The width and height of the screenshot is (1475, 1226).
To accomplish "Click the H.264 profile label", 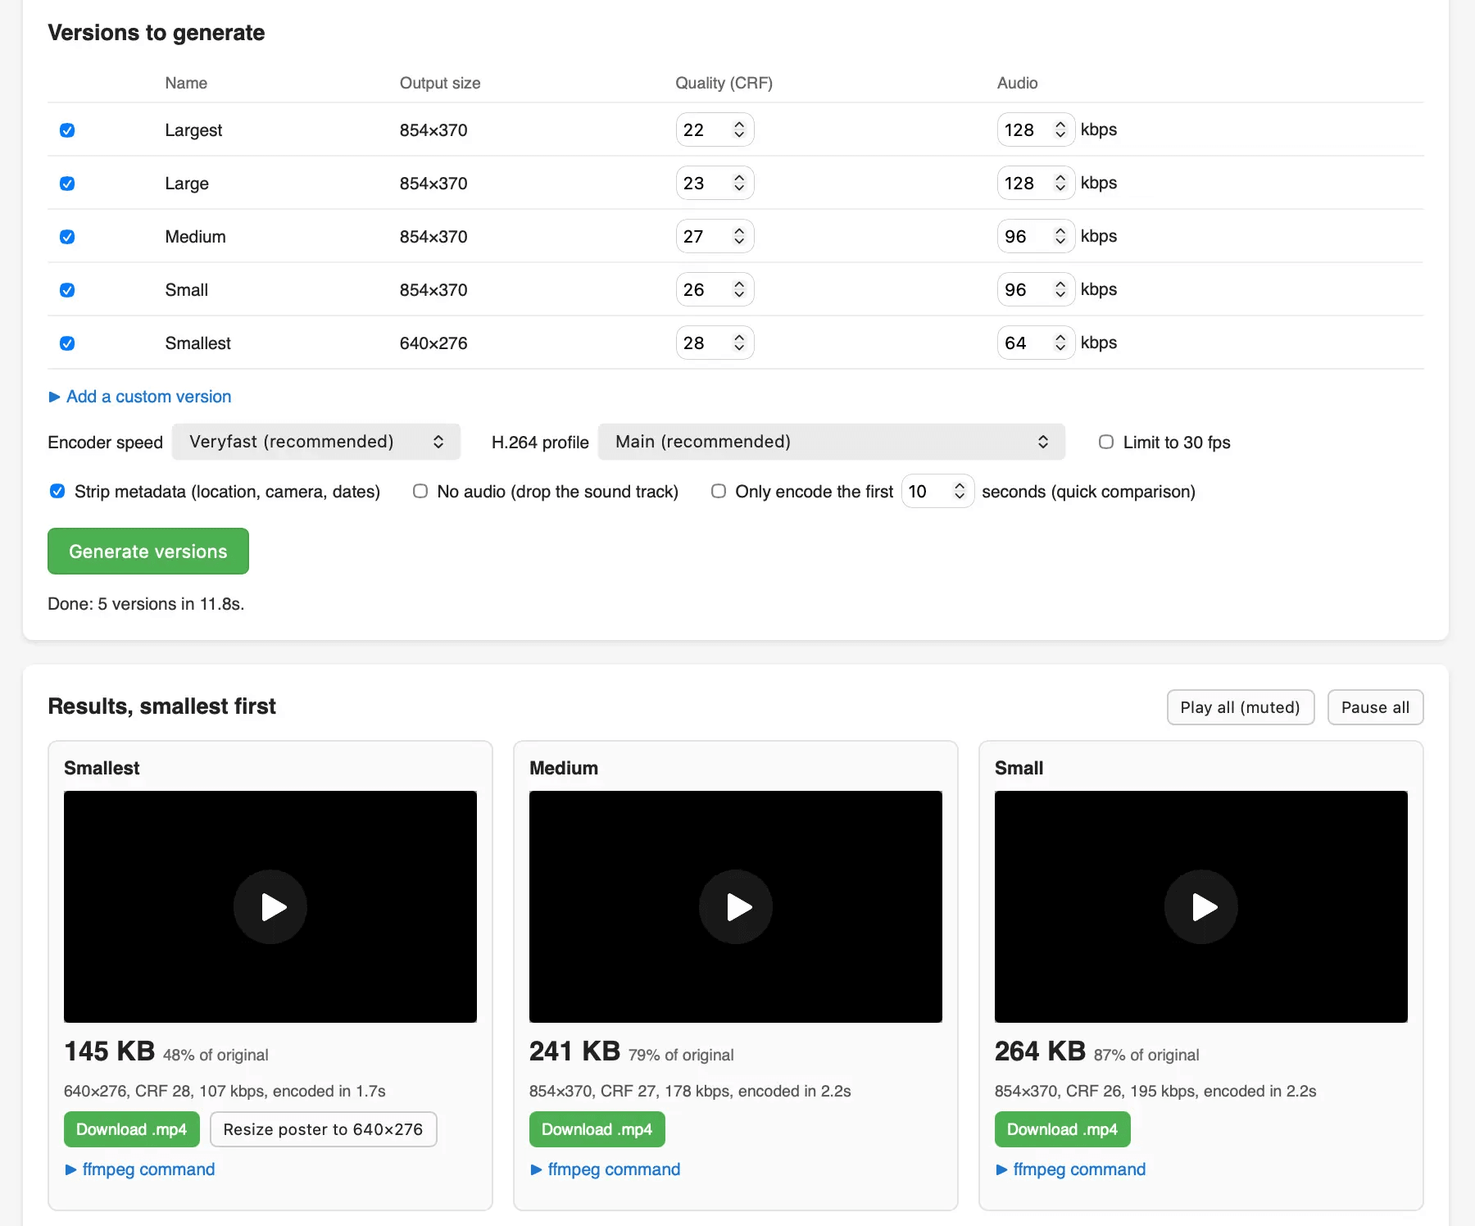I will (540, 443).
